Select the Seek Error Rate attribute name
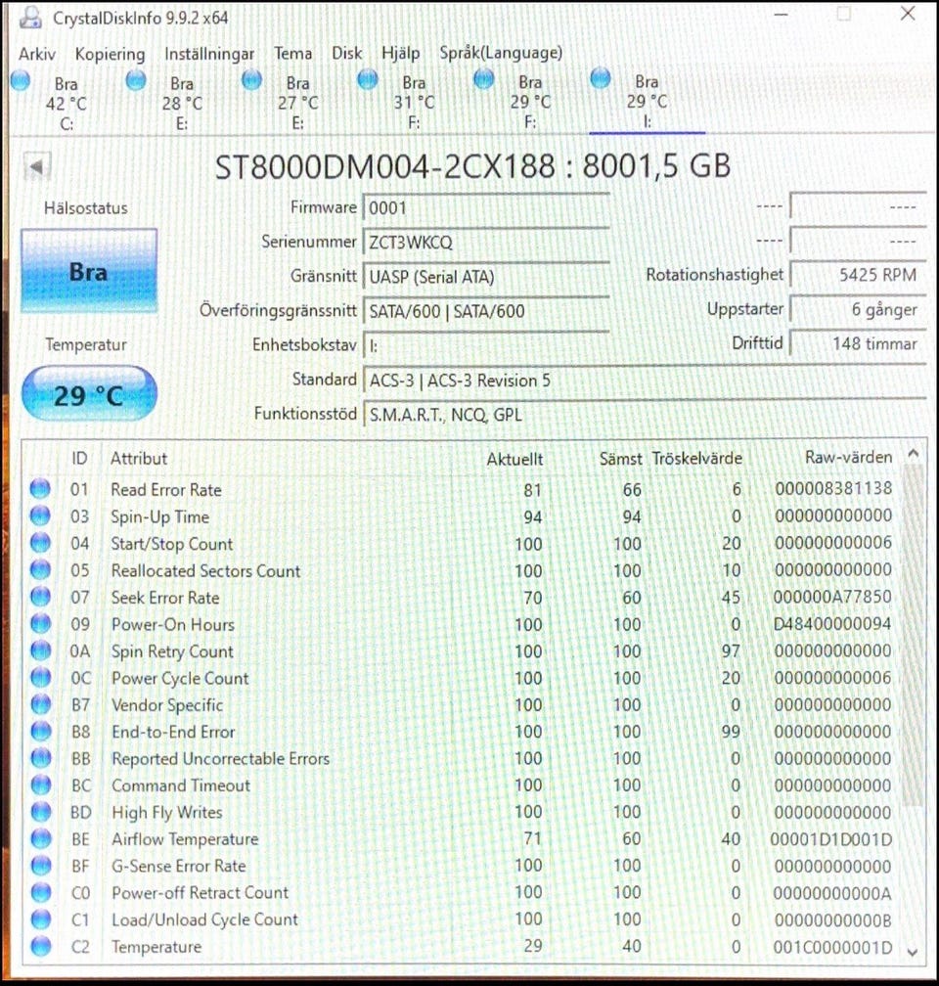 pyautogui.click(x=165, y=598)
